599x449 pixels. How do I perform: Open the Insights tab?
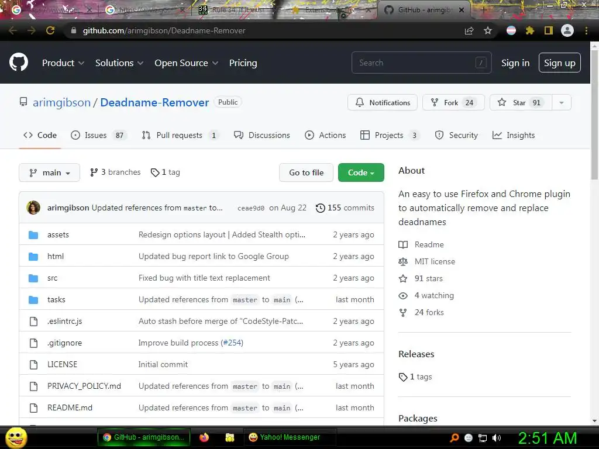pyautogui.click(x=514, y=135)
